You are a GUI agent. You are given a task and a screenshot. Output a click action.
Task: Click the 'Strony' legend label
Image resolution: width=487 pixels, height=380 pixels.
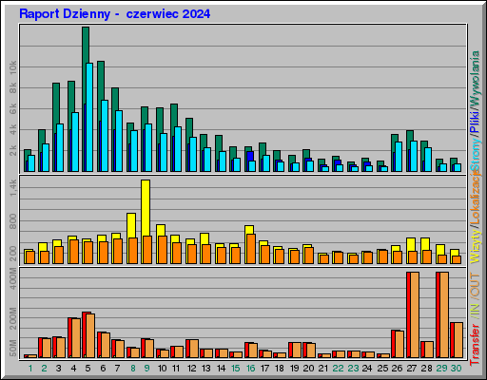475,155
